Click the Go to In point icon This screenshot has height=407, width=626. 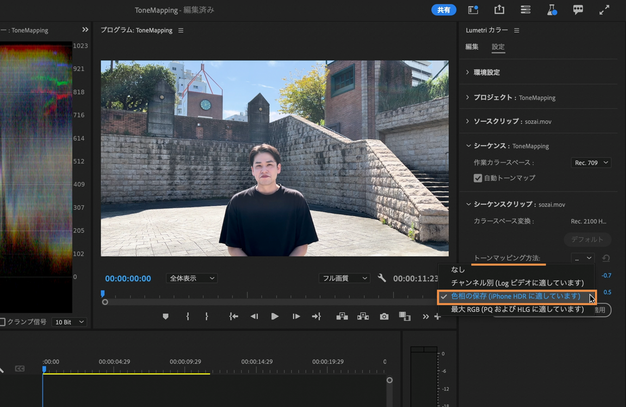pyautogui.click(x=233, y=316)
